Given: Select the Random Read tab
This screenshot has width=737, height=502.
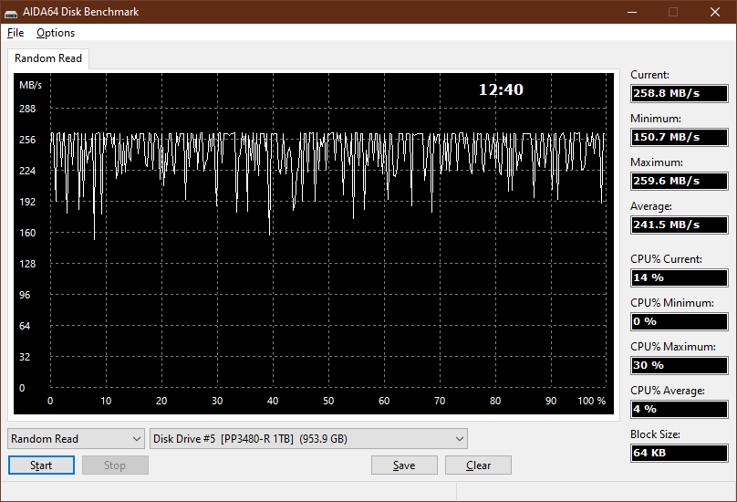Looking at the screenshot, I should (48, 58).
